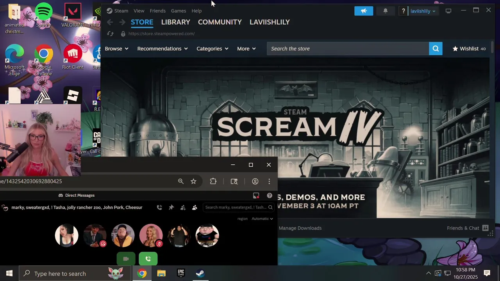Screen dimensions: 500x281
Task: Click the Friends & Chat text
Action: [x=463, y=228]
